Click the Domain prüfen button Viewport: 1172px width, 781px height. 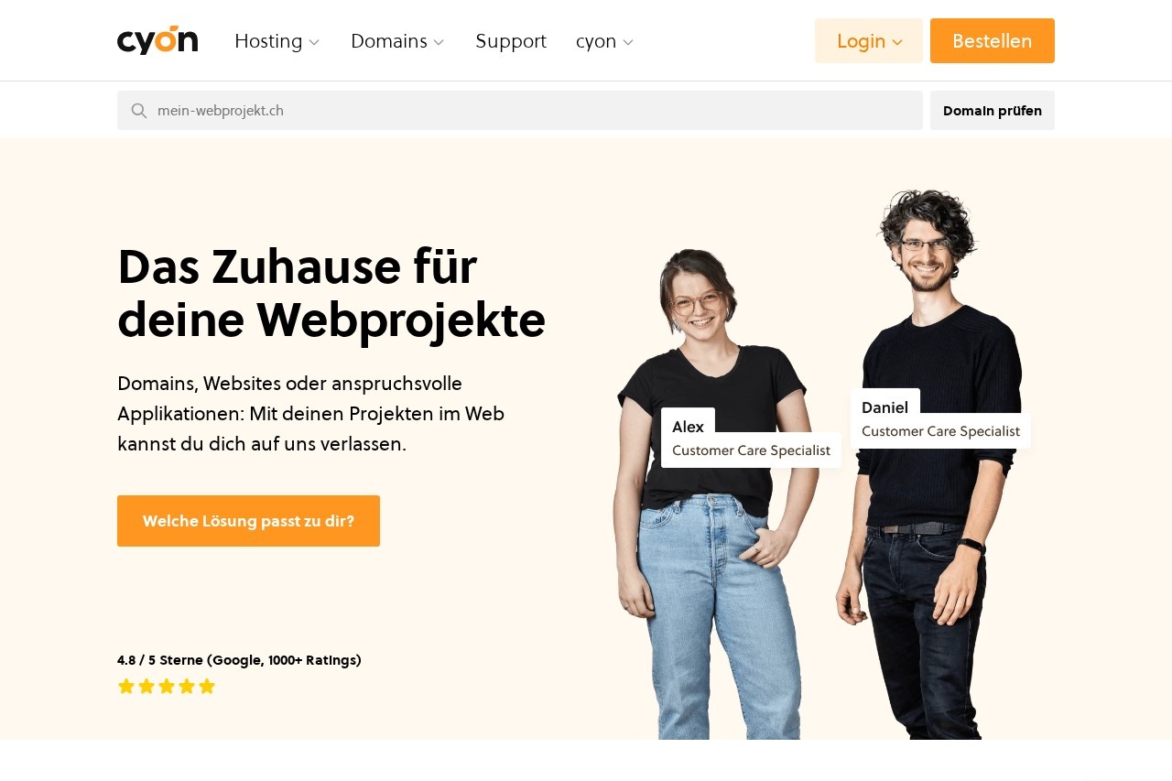(x=993, y=111)
